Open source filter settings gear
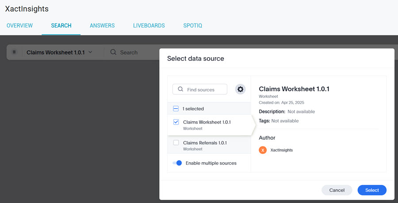The height and width of the screenshot is (203, 398). 240,90
